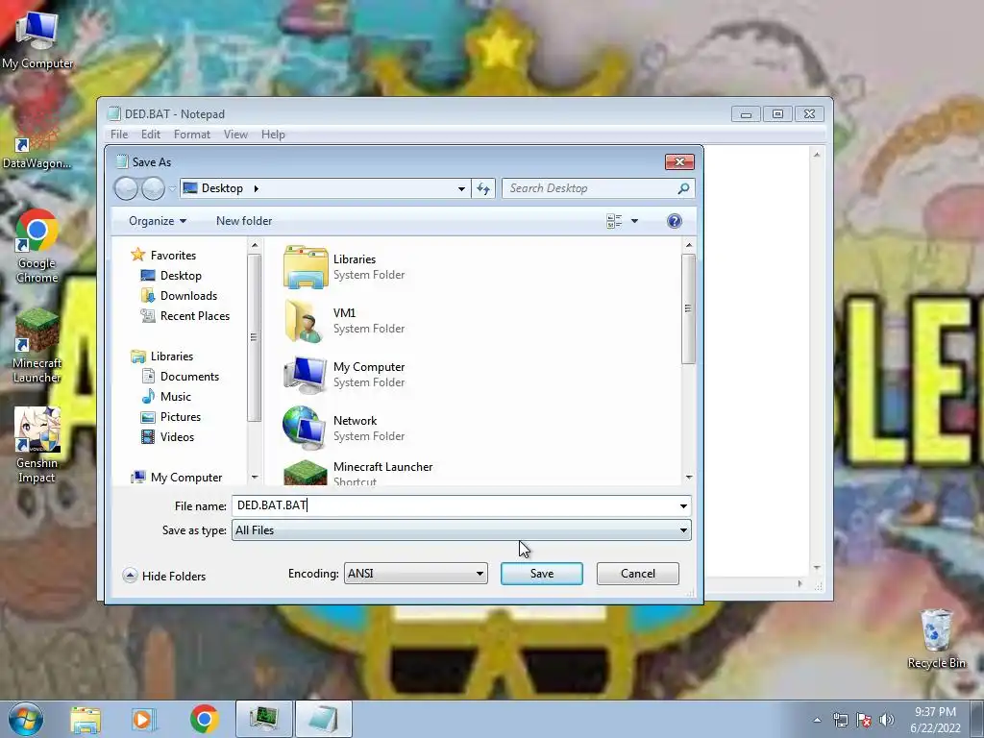Open recent pages dropdown beside nav arrows
The width and height of the screenshot is (984, 738).
click(173, 188)
